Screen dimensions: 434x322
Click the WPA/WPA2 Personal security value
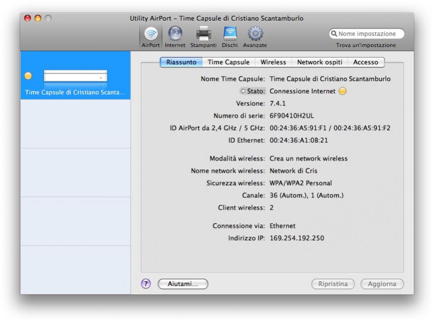[300, 183]
